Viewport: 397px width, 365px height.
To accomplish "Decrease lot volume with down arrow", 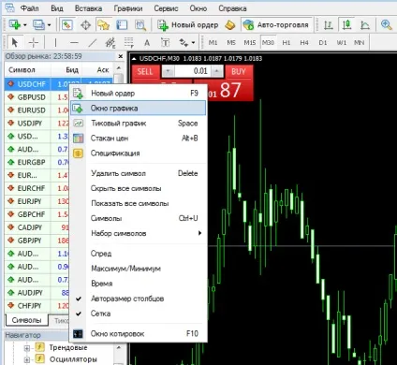I will tap(169, 72).
